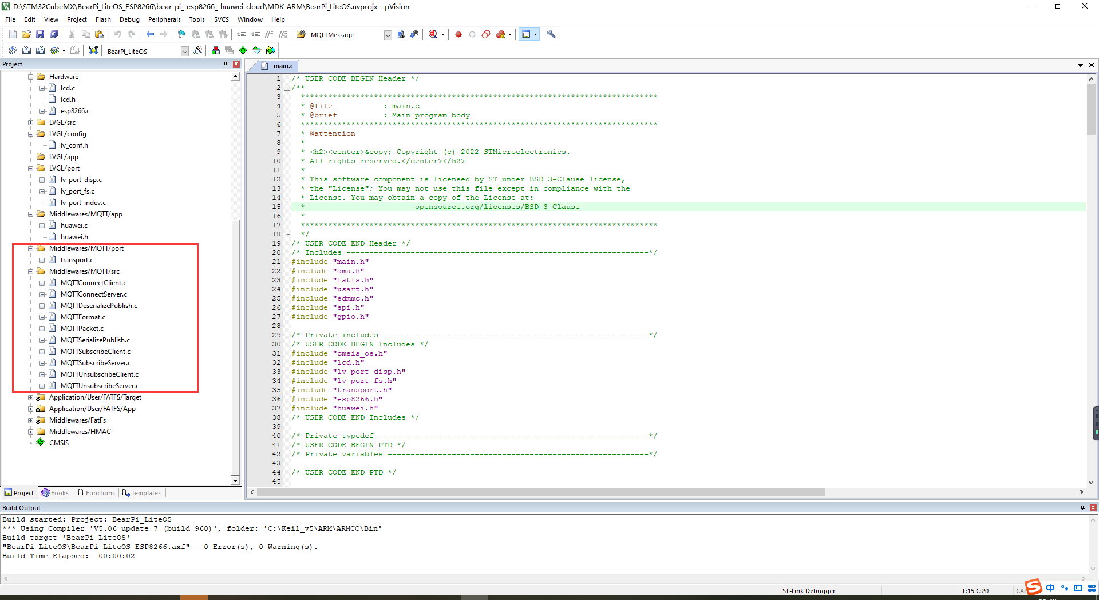Open a file using the folder icon
The image size is (1099, 600).
pyautogui.click(x=26, y=34)
